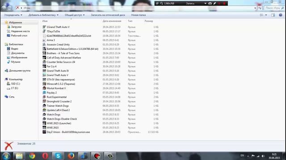This screenshot has height=160, width=286.
Task: Click the search field in Explorer
Action: pyautogui.click(x=274, y=8)
